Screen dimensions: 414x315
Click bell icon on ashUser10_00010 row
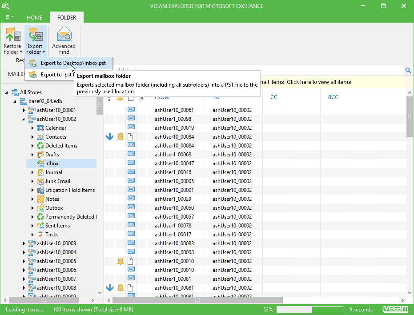(120, 261)
